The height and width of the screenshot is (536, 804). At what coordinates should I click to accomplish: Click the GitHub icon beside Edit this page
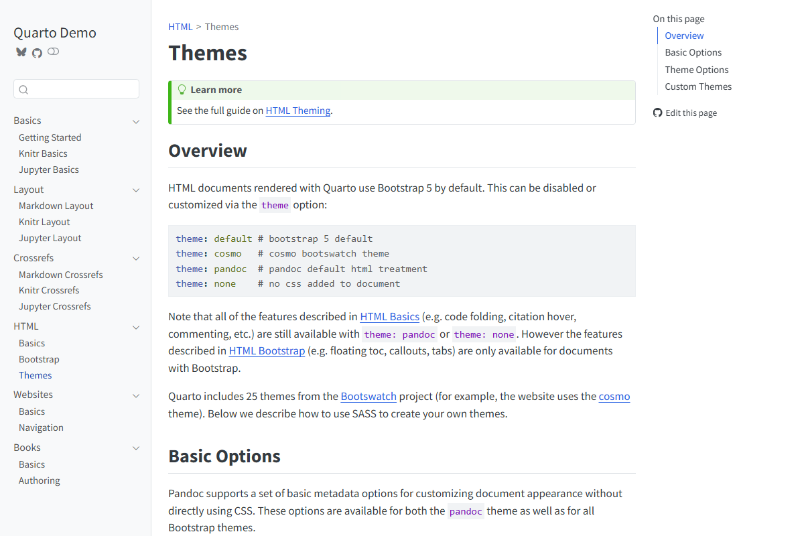point(657,113)
